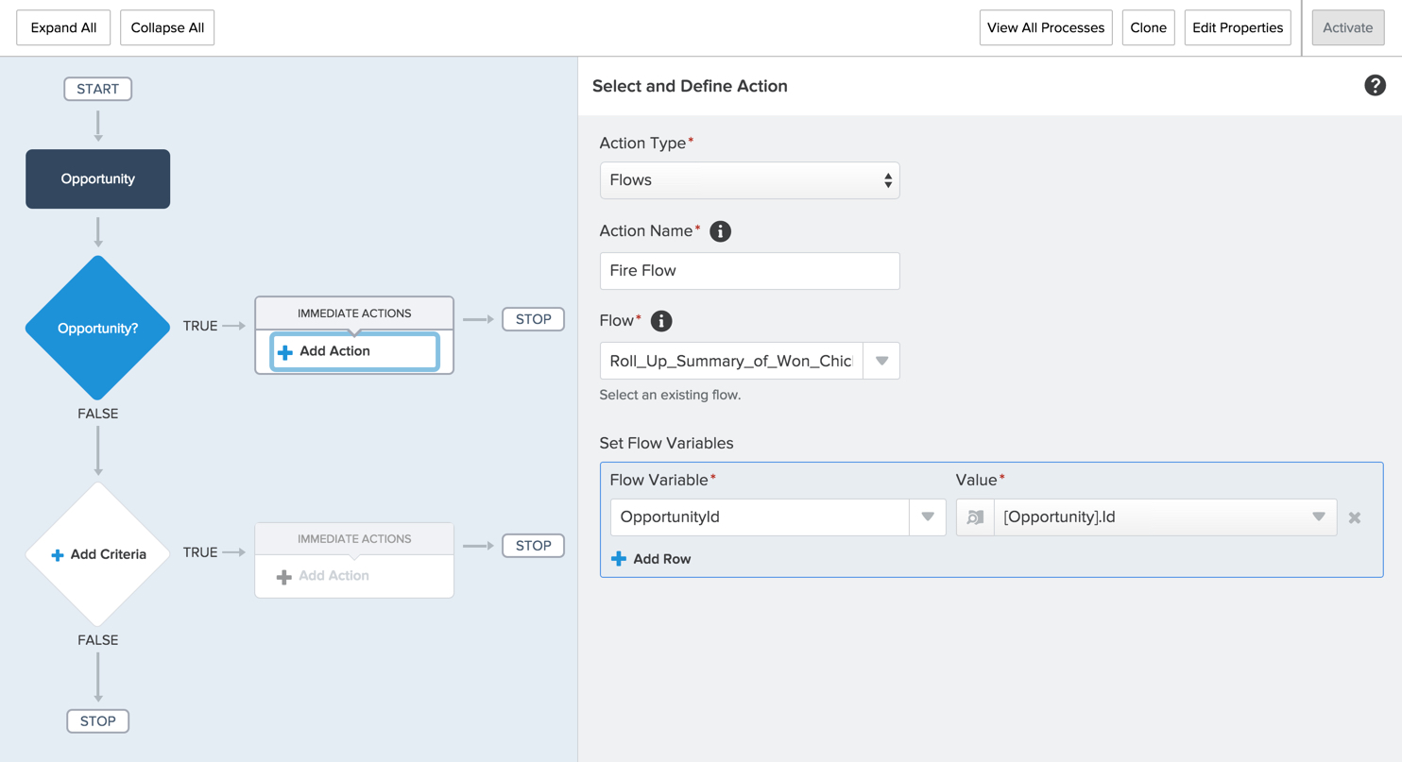This screenshot has width=1402, height=762.
Task: Click the plus icon on Add Row
Action: [x=619, y=559]
